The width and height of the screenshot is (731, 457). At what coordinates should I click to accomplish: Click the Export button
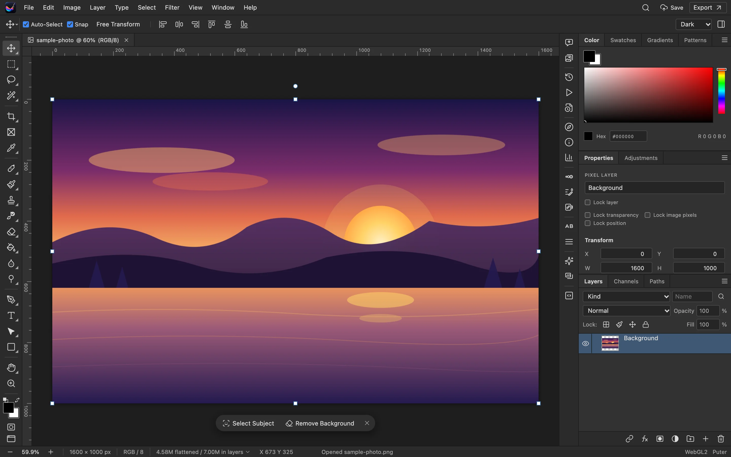(x=708, y=8)
